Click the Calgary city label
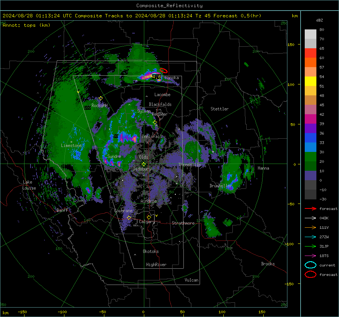Image resolution: width=339 pixels, height=317 pixels. point(147,222)
